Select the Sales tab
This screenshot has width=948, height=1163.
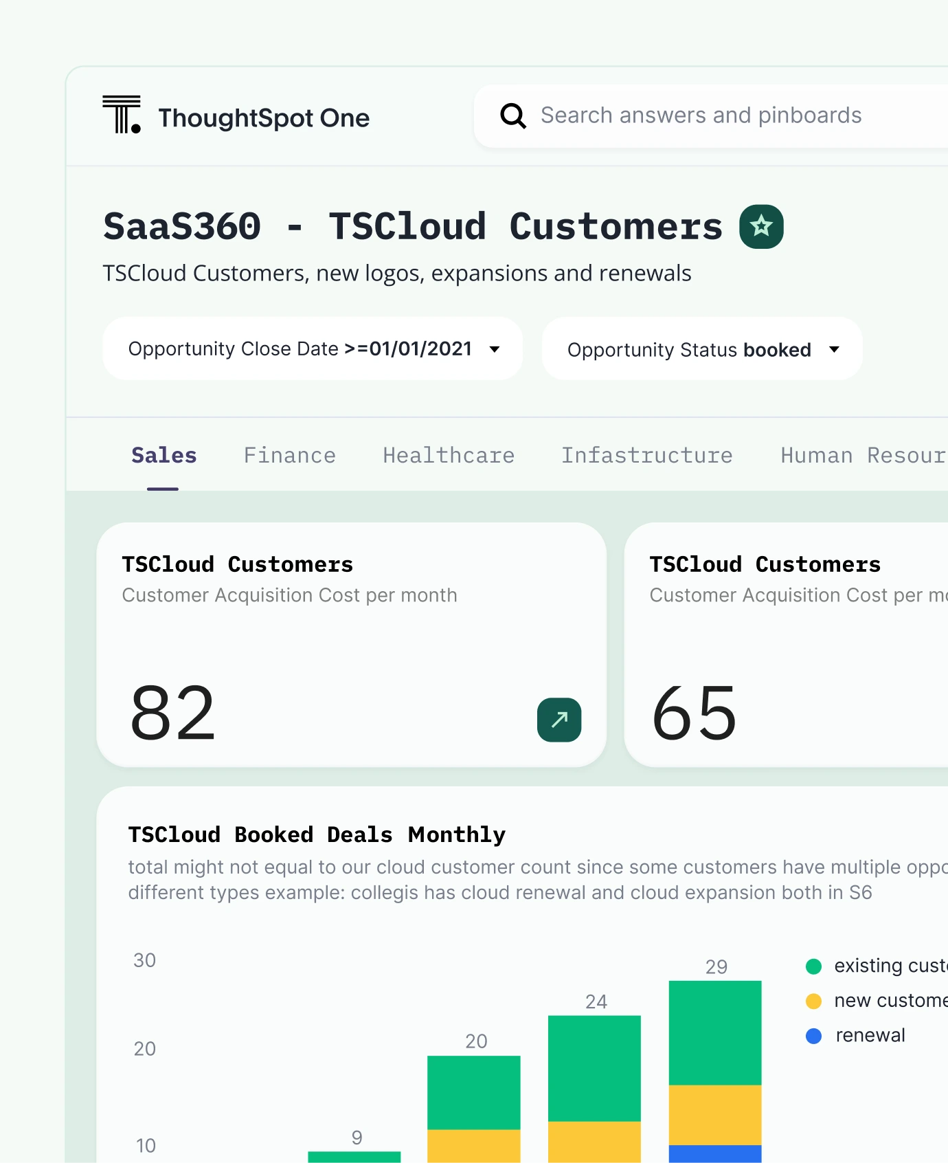click(x=163, y=456)
